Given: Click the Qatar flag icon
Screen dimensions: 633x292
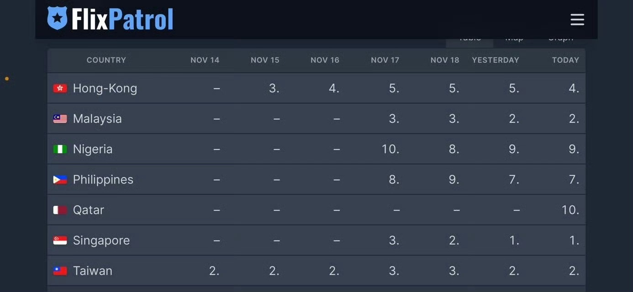Looking at the screenshot, I should (60, 210).
